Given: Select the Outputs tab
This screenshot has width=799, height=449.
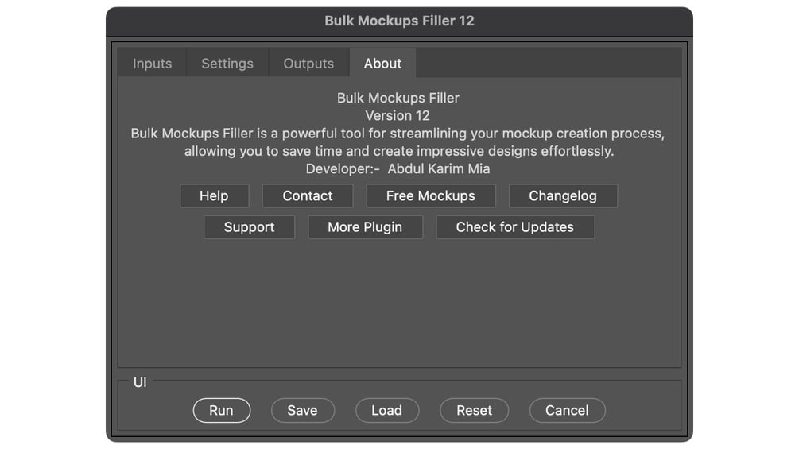Looking at the screenshot, I should [308, 64].
